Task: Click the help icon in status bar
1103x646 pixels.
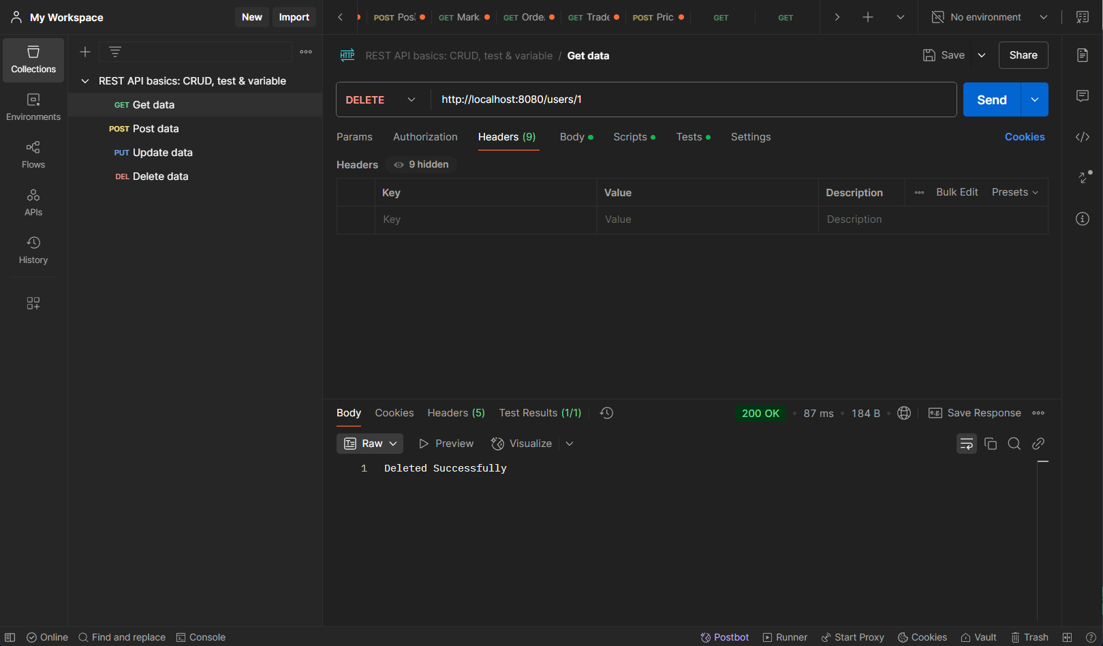Action: pyautogui.click(x=1091, y=637)
